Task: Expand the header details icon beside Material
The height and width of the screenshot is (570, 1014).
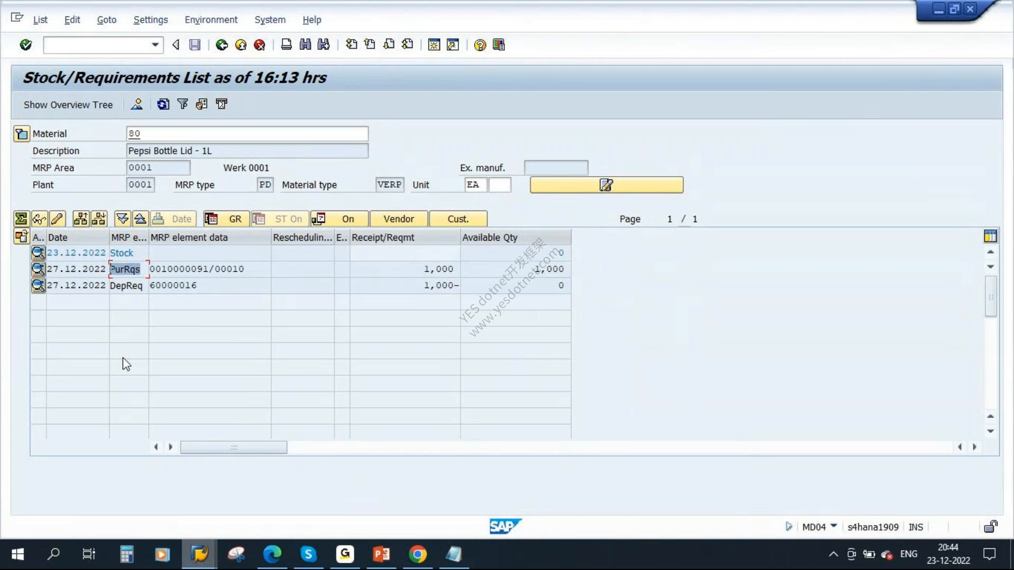Action: 21,134
